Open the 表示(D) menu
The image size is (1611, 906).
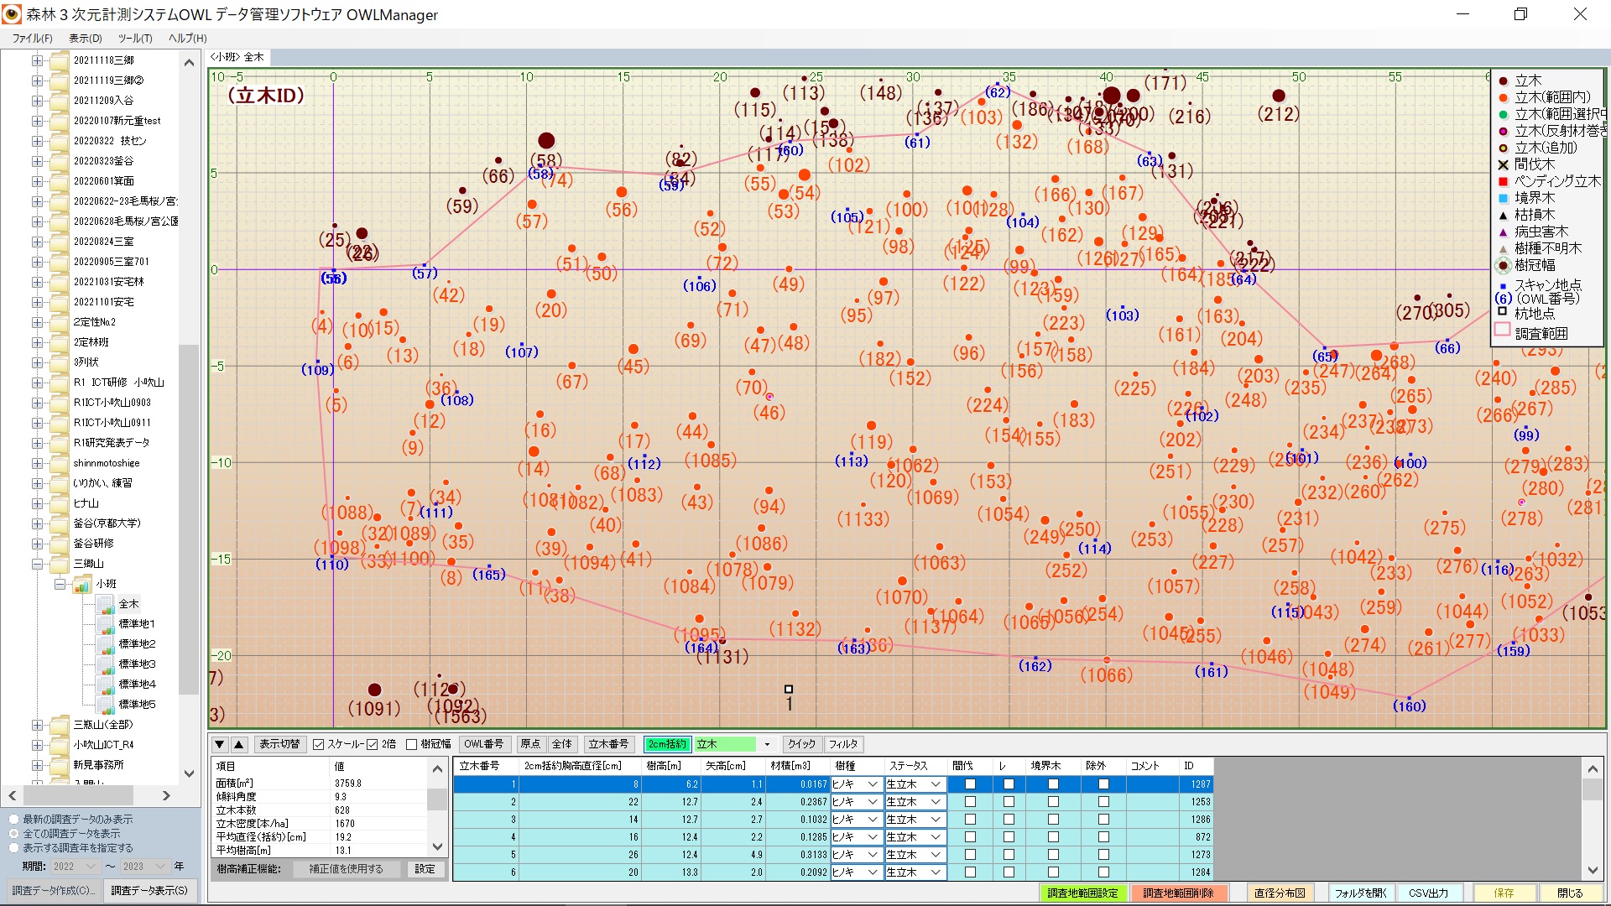[x=85, y=39]
